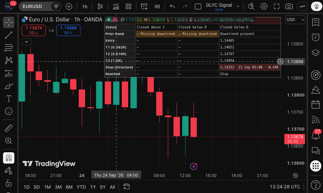Open EURUSD symbol search

(32, 7)
